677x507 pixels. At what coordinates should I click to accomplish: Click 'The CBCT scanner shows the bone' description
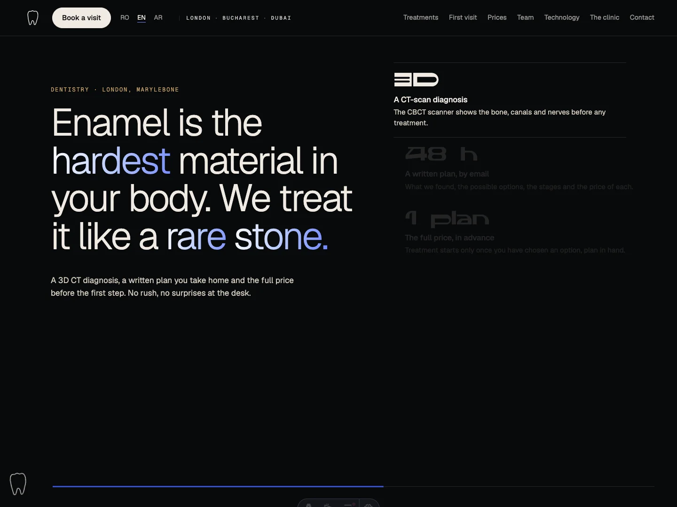[500, 117]
